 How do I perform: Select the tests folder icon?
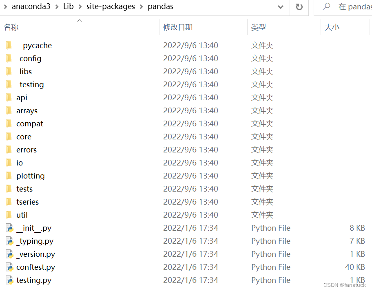pos(9,188)
